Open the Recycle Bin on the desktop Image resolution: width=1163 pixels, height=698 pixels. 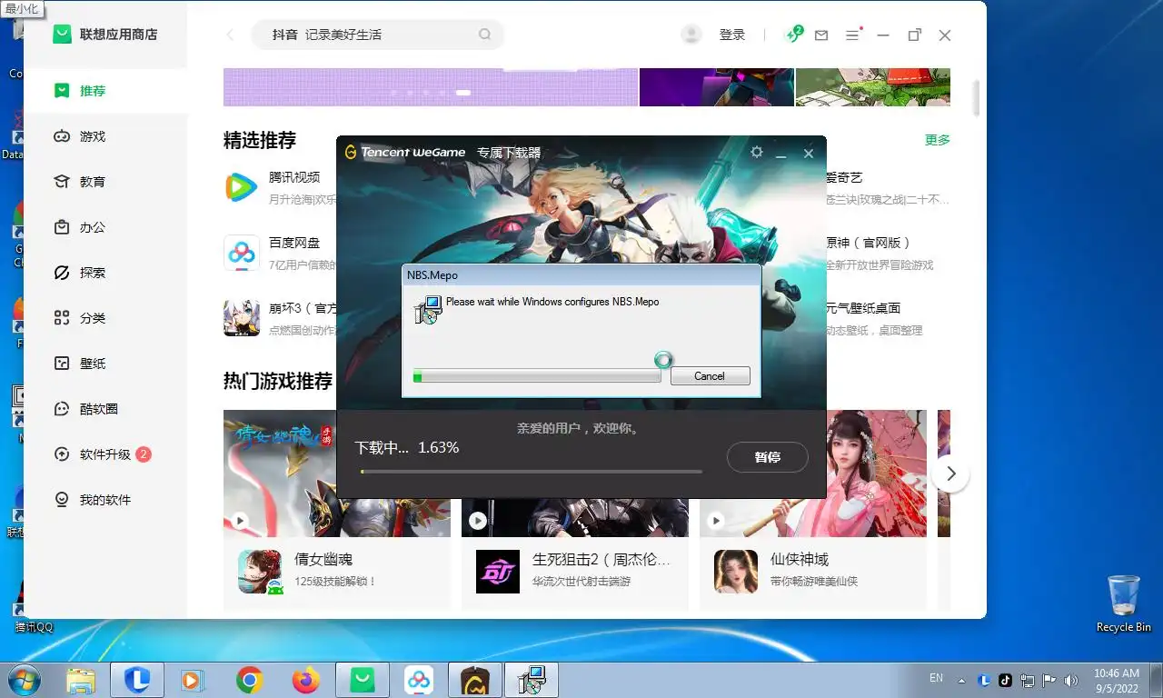[1124, 603]
